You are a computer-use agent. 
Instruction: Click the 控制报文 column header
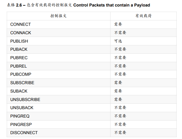click(58, 16)
